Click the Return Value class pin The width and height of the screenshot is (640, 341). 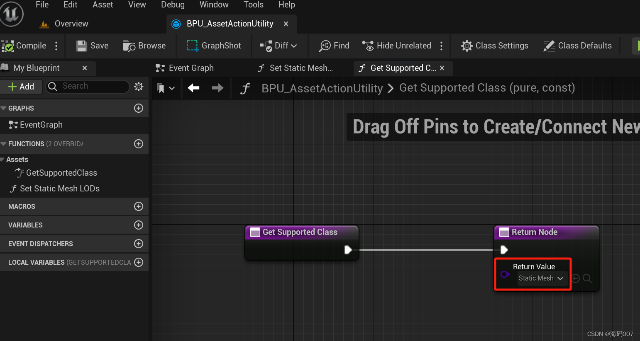coord(505,274)
